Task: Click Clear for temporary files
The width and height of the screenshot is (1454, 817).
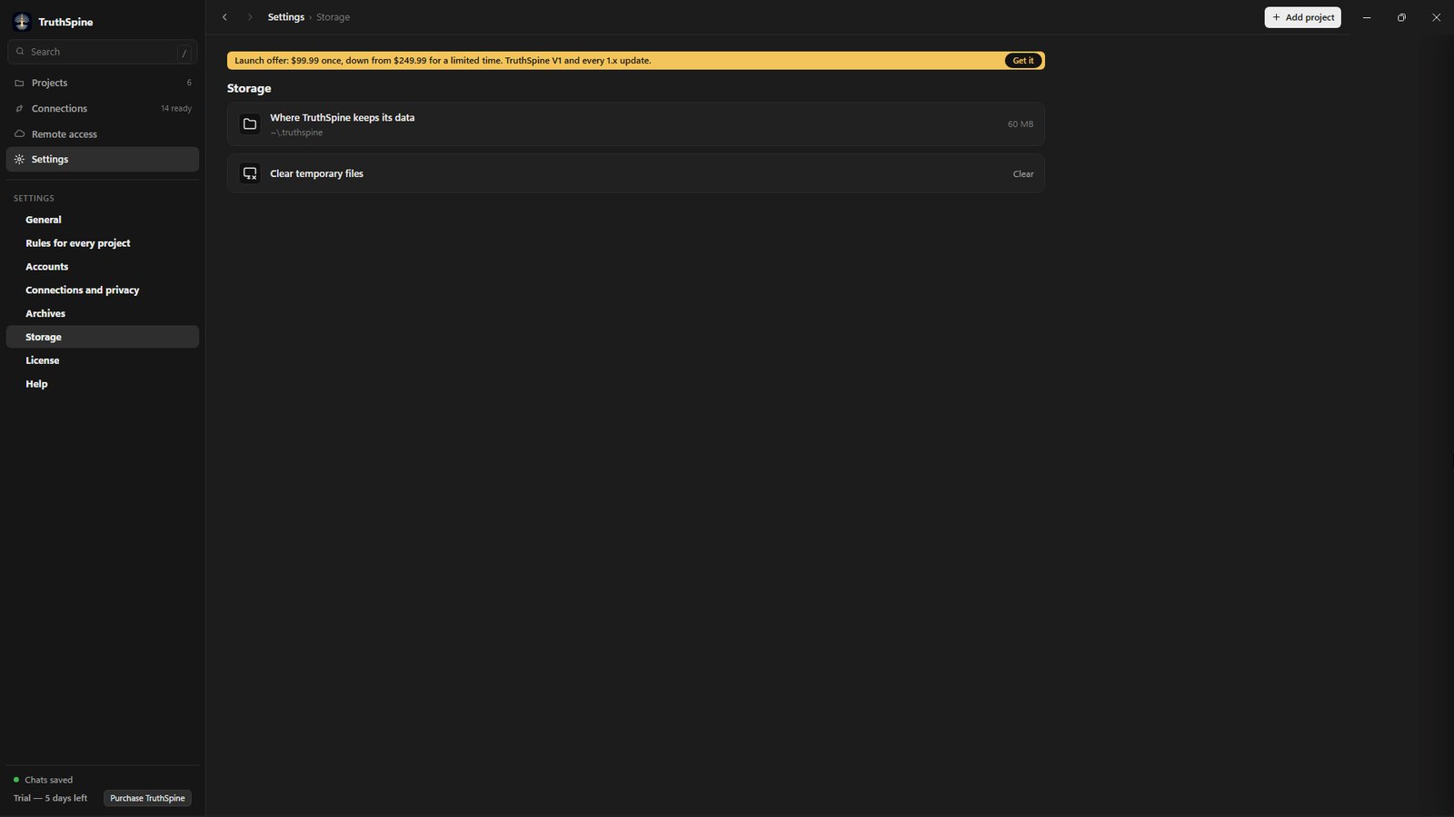Action: pyautogui.click(x=1023, y=173)
